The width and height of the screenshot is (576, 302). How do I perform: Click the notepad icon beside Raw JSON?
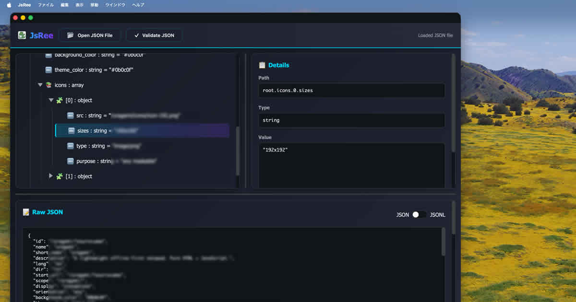click(26, 212)
